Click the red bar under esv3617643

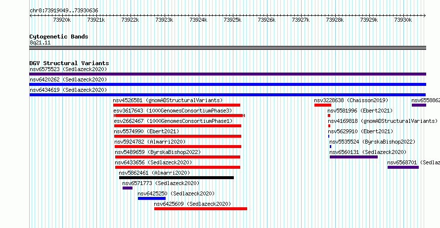click(x=179, y=115)
